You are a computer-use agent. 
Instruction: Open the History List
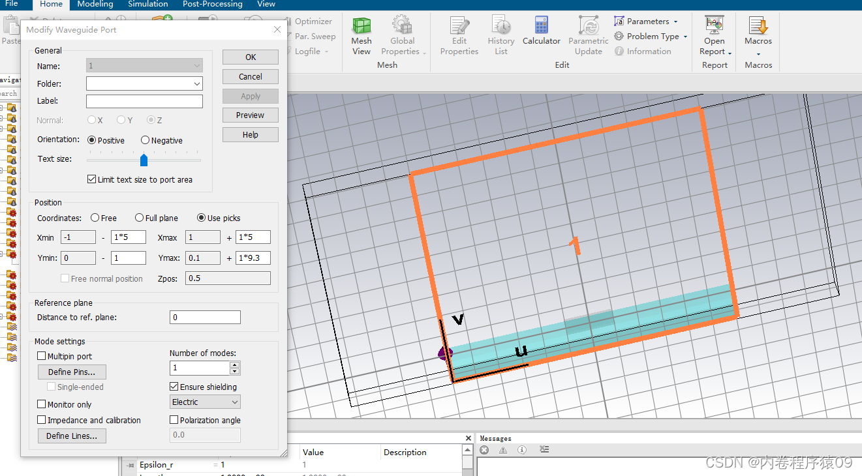click(x=501, y=37)
